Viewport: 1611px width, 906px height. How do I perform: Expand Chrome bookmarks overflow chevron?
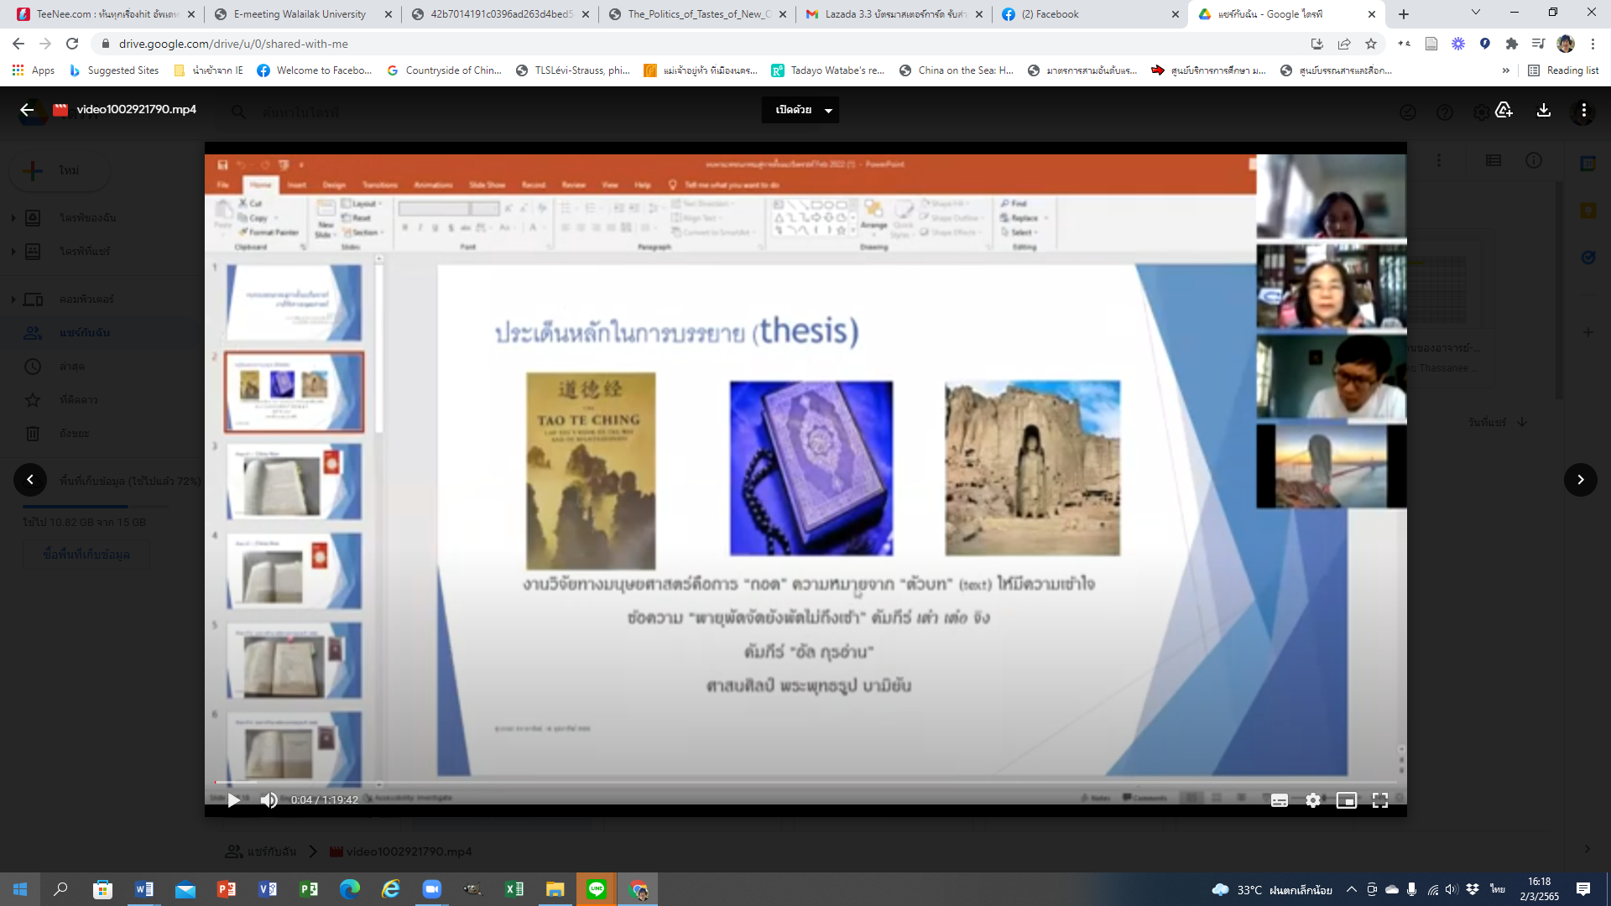tap(1506, 70)
